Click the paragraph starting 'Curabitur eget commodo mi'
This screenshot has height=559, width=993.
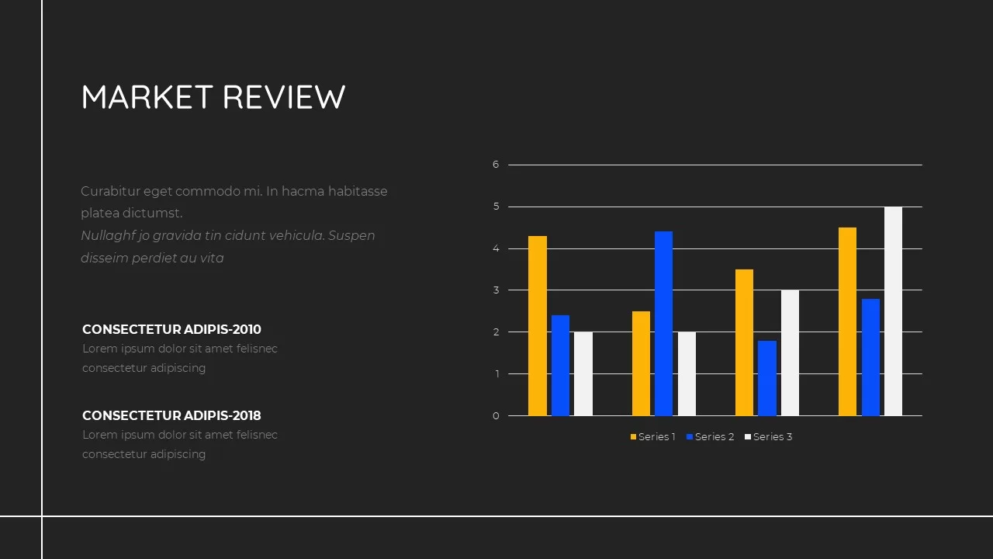click(x=234, y=202)
